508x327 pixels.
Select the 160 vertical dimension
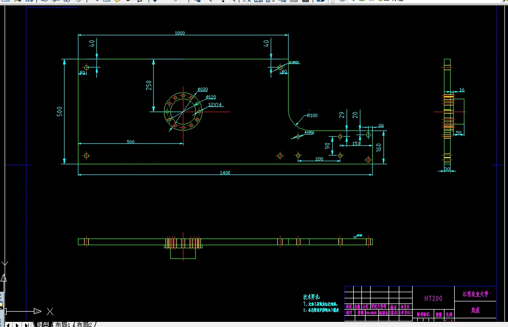coord(379,147)
